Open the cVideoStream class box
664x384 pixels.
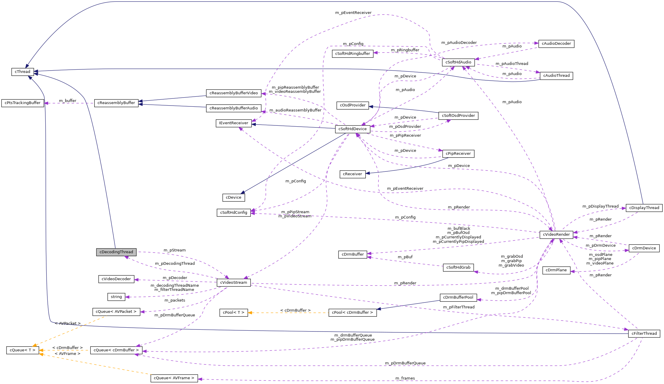[x=234, y=283]
